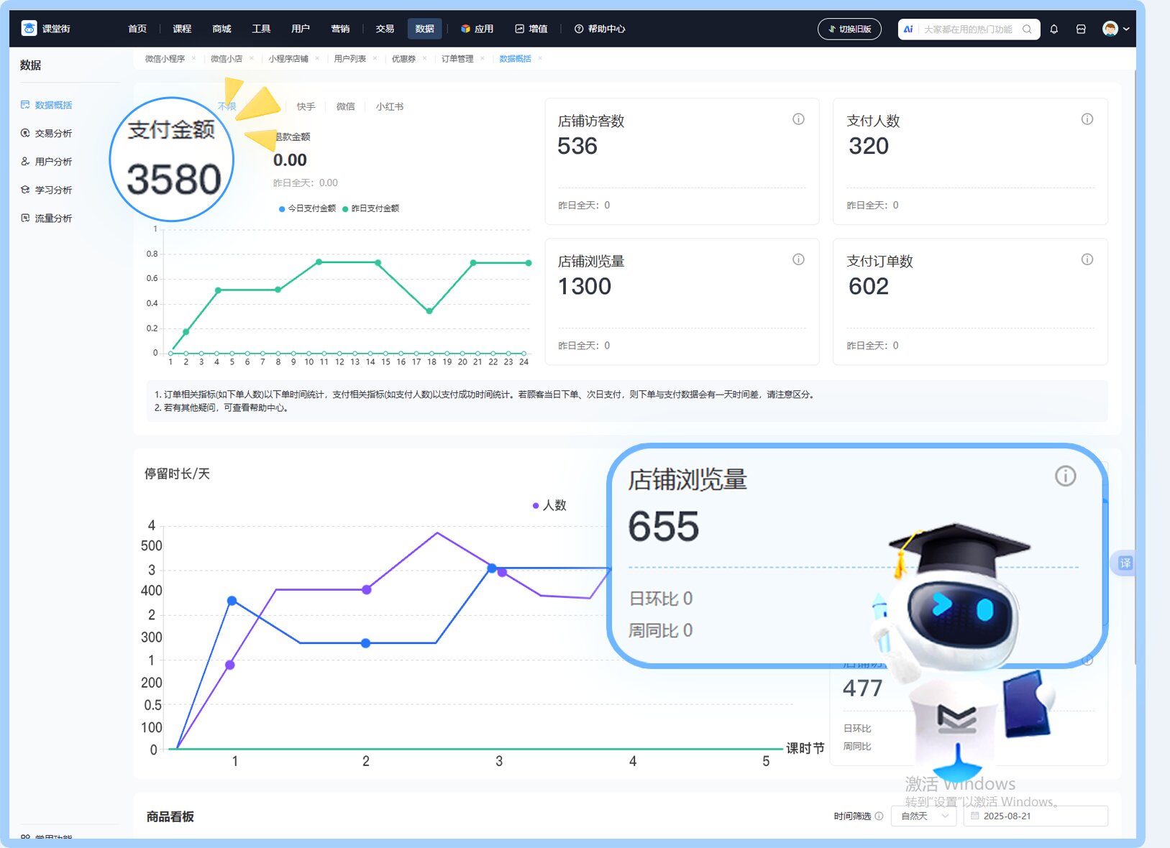The height and width of the screenshot is (848, 1170).
Task: Open the 商城 top menu
Action: pos(221,29)
